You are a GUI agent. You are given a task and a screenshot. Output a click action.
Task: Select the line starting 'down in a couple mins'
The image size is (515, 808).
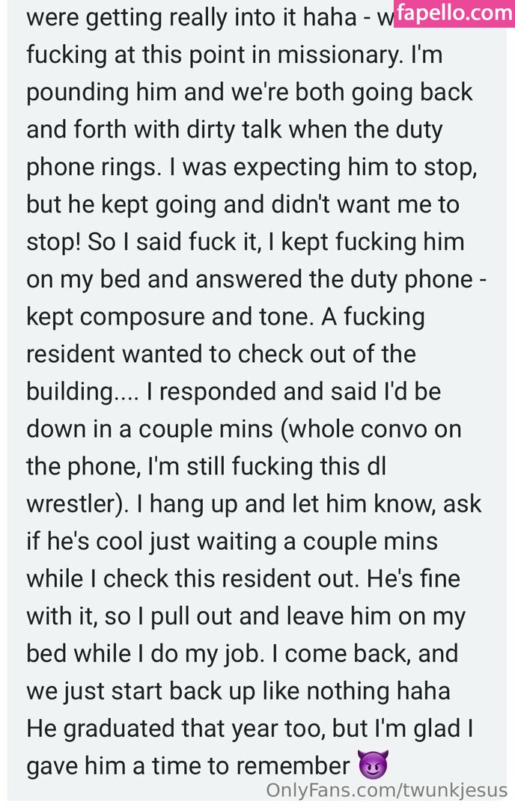[243, 429]
